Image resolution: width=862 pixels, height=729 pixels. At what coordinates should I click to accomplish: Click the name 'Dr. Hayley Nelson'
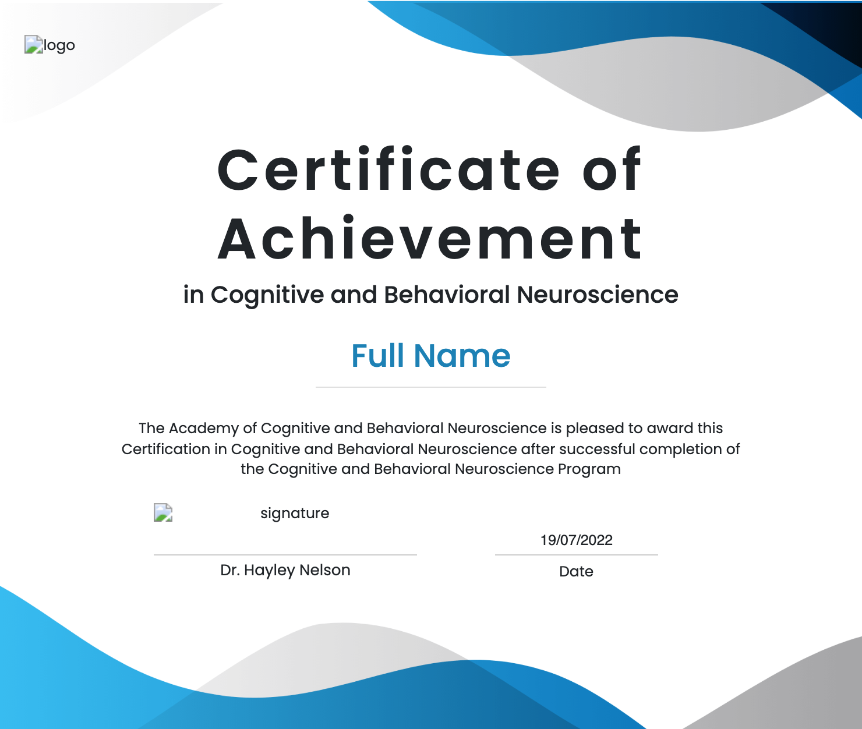(285, 570)
